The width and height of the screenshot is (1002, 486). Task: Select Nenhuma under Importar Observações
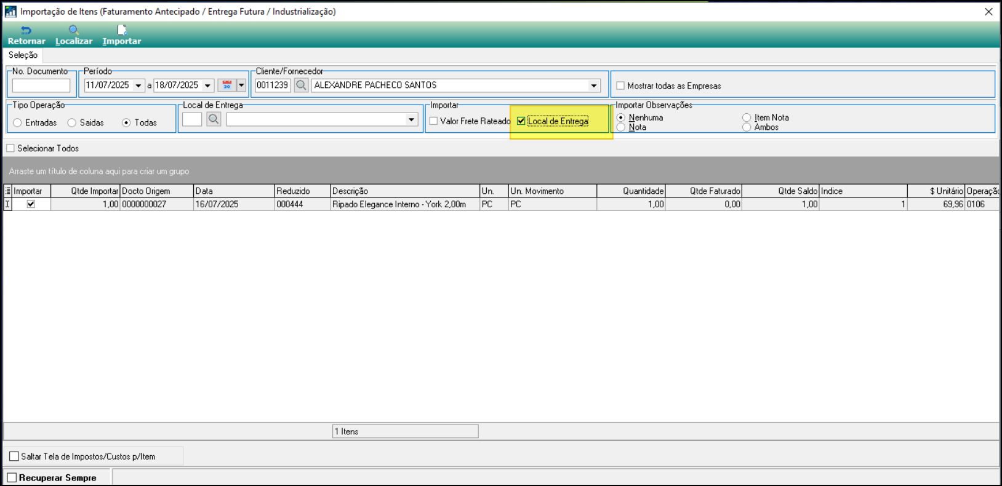(x=621, y=118)
